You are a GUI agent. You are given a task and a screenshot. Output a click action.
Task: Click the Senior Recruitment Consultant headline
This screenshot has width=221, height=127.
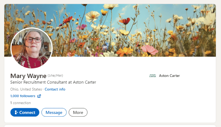[53, 82]
